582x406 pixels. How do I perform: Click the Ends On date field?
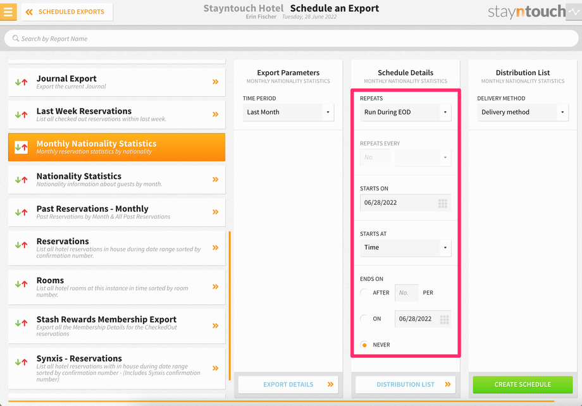tap(423, 319)
